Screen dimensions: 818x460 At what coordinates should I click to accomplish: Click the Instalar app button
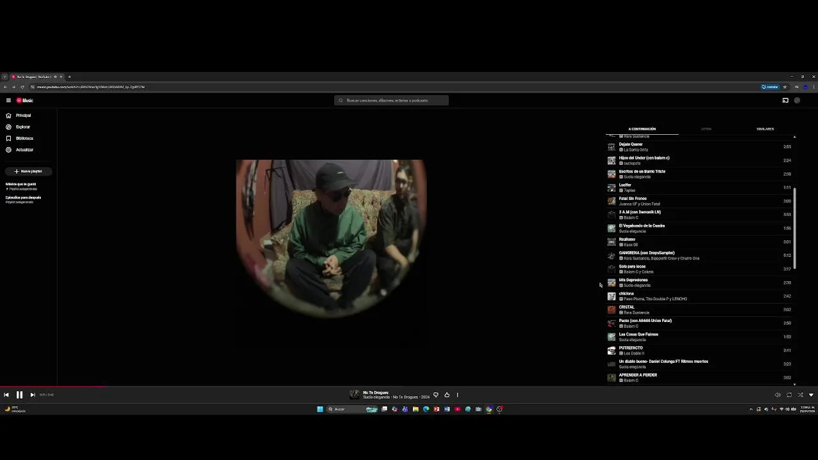coord(770,87)
